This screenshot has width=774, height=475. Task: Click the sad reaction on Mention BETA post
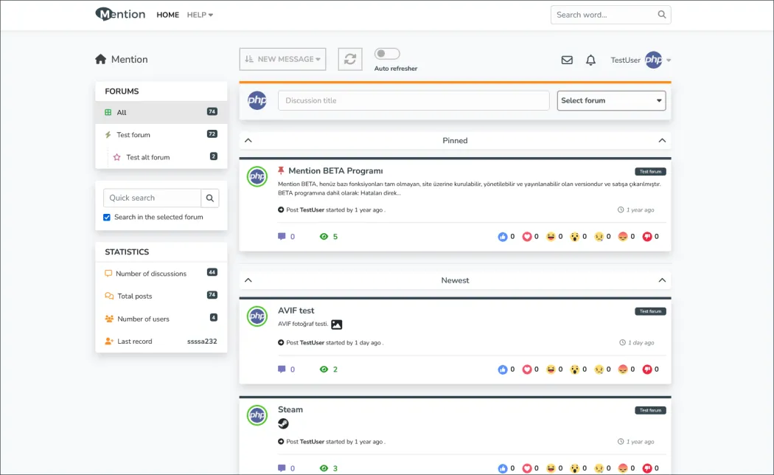(x=599, y=237)
